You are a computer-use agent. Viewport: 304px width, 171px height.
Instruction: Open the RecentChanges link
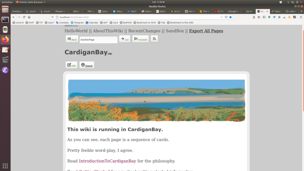click(x=144, y=31)
